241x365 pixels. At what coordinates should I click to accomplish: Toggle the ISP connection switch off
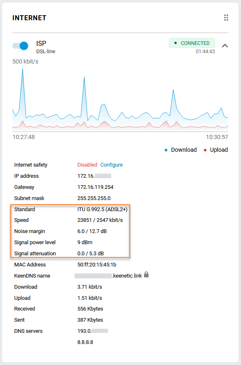point(20,46)
